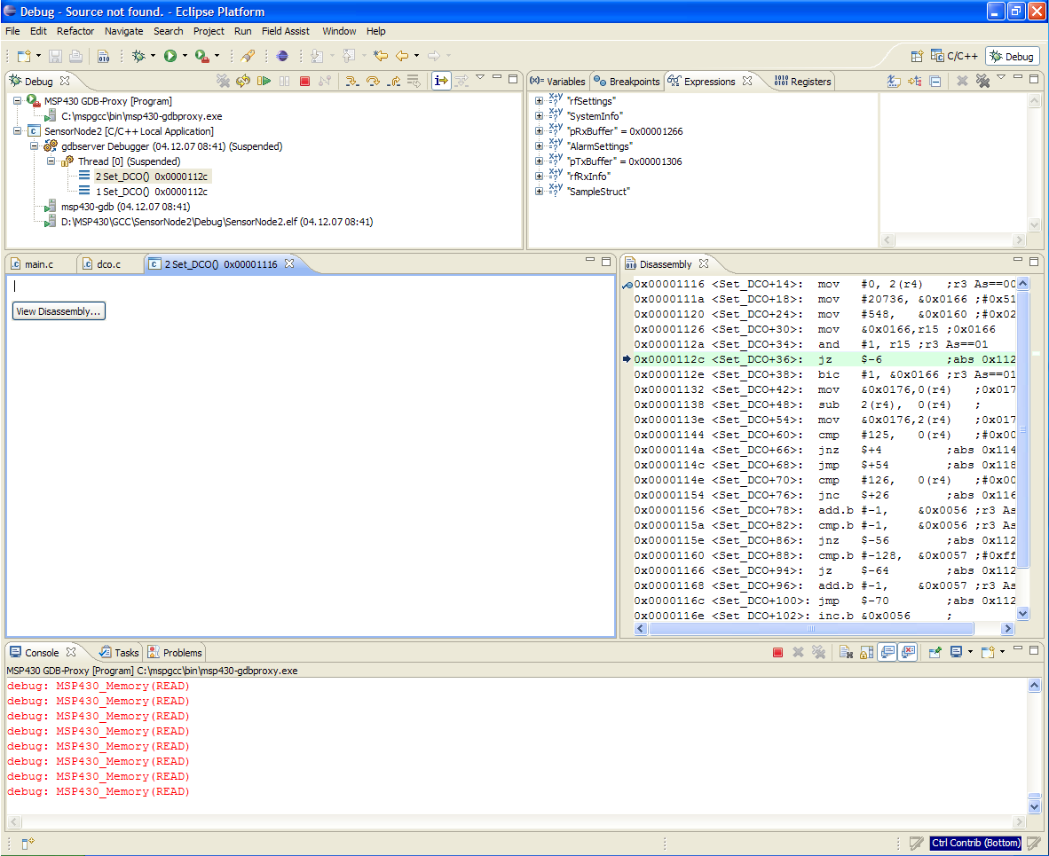Screen dimensions: 1049x856
Task: Click the Disassembly horizontal scrollbar
Action: [811, 629]
